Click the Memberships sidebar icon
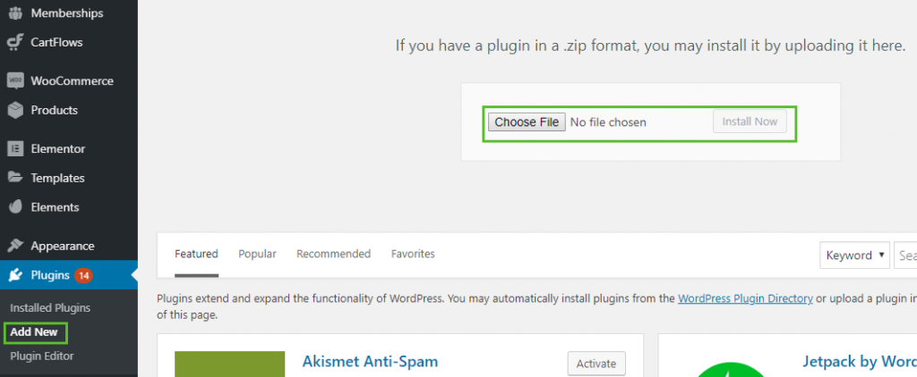This screenshot has width=917, height=377. (x=14, y=13)
